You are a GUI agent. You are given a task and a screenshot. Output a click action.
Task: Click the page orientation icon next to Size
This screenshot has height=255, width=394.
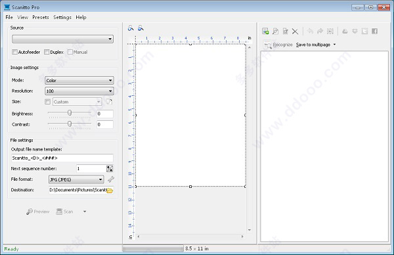pyautogui.click(x=109, y=102)
